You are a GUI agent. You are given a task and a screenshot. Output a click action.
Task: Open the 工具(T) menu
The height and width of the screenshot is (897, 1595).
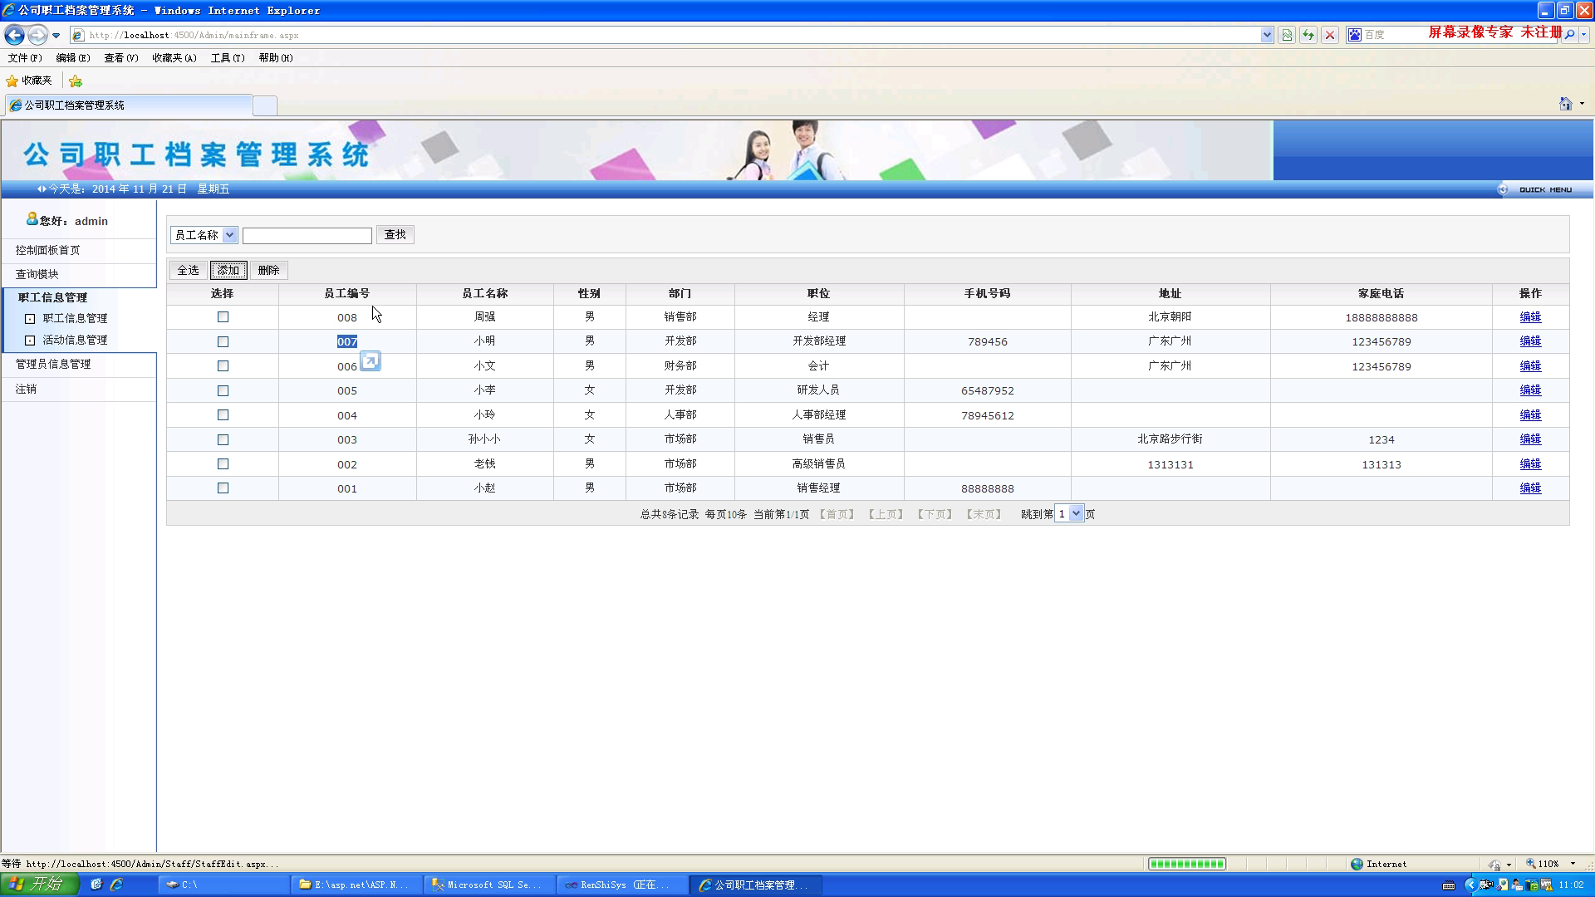228,58
